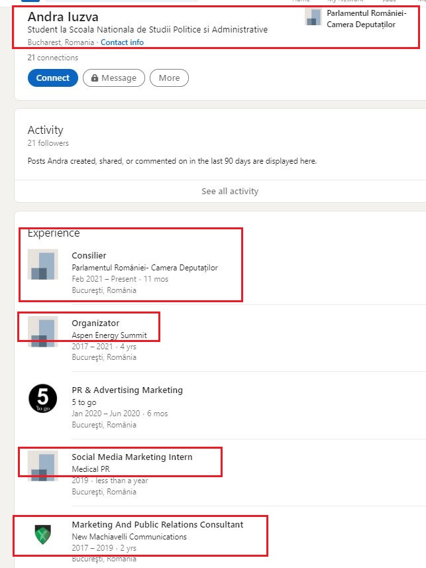Click the 21 connections text
Image resolution: width=426 pixels, height=568 pixels.
(52, 58)
